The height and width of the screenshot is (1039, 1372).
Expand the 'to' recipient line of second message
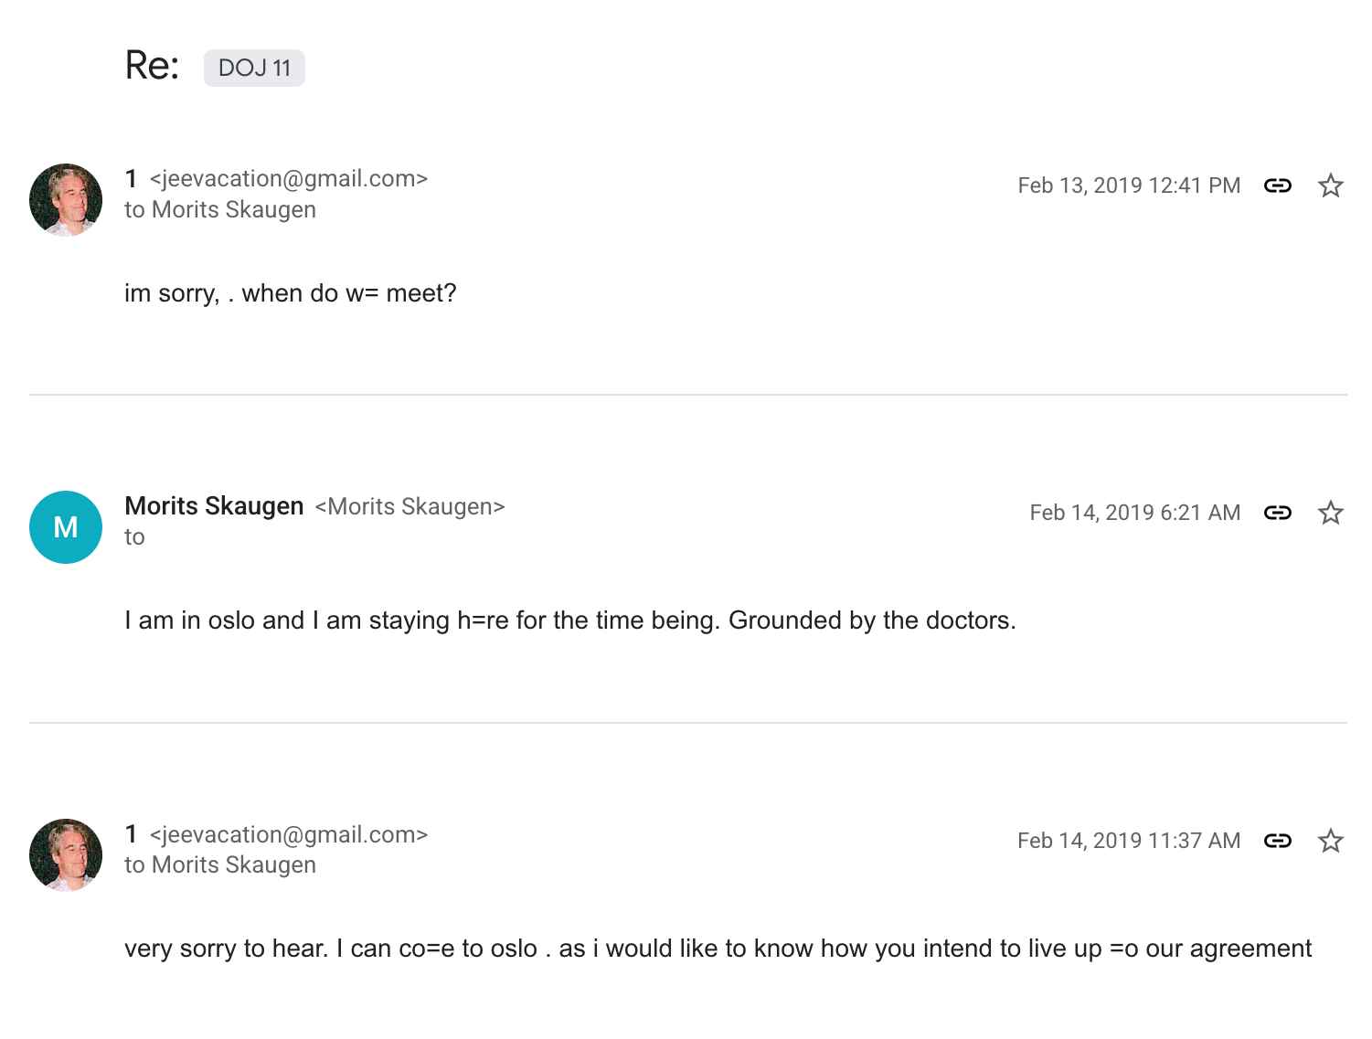click(134, 537)
